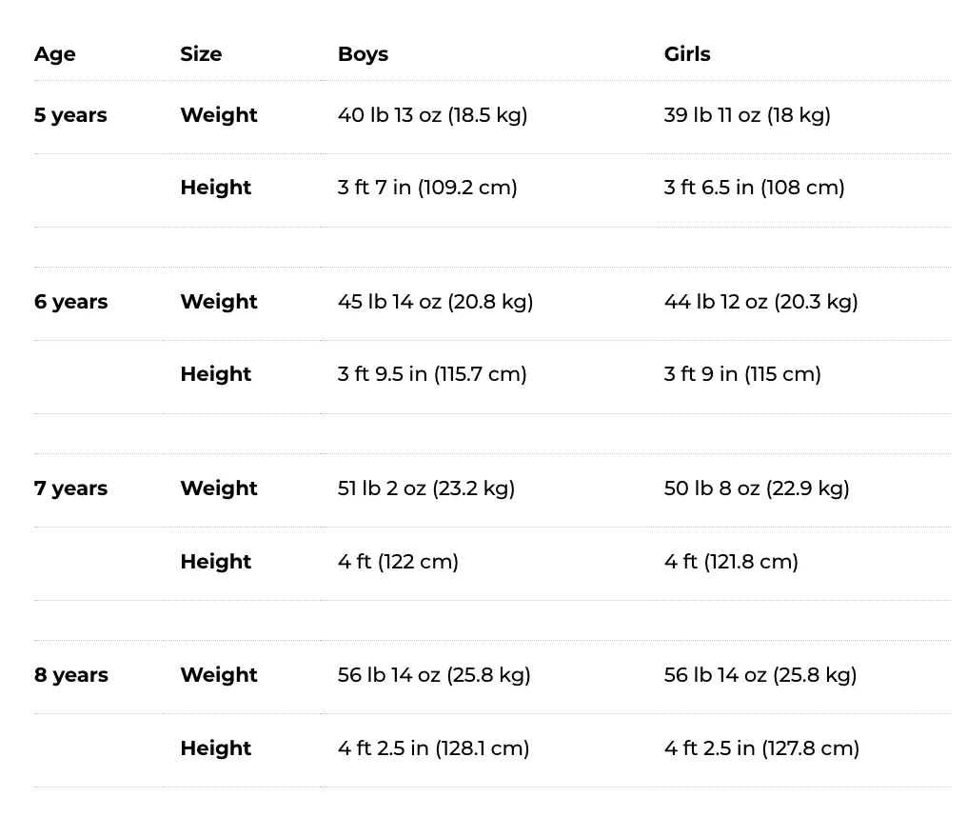
Task: Click the Size column header
Action: point(201,54)
